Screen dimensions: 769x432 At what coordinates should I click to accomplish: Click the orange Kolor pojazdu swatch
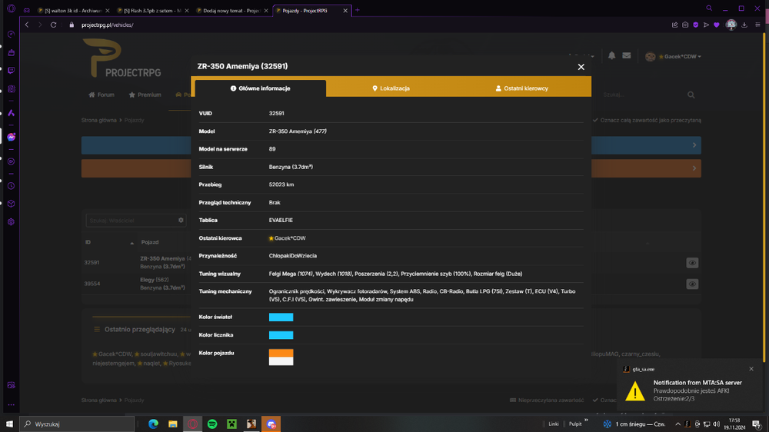[x=281, y=353]
